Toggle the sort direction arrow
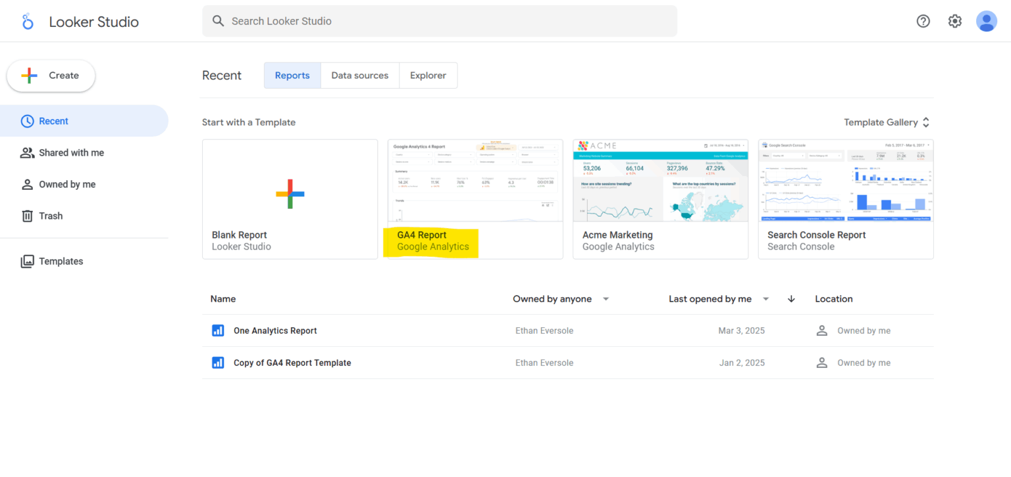This screenshot has width=1011, height=477. coord(791,298)
